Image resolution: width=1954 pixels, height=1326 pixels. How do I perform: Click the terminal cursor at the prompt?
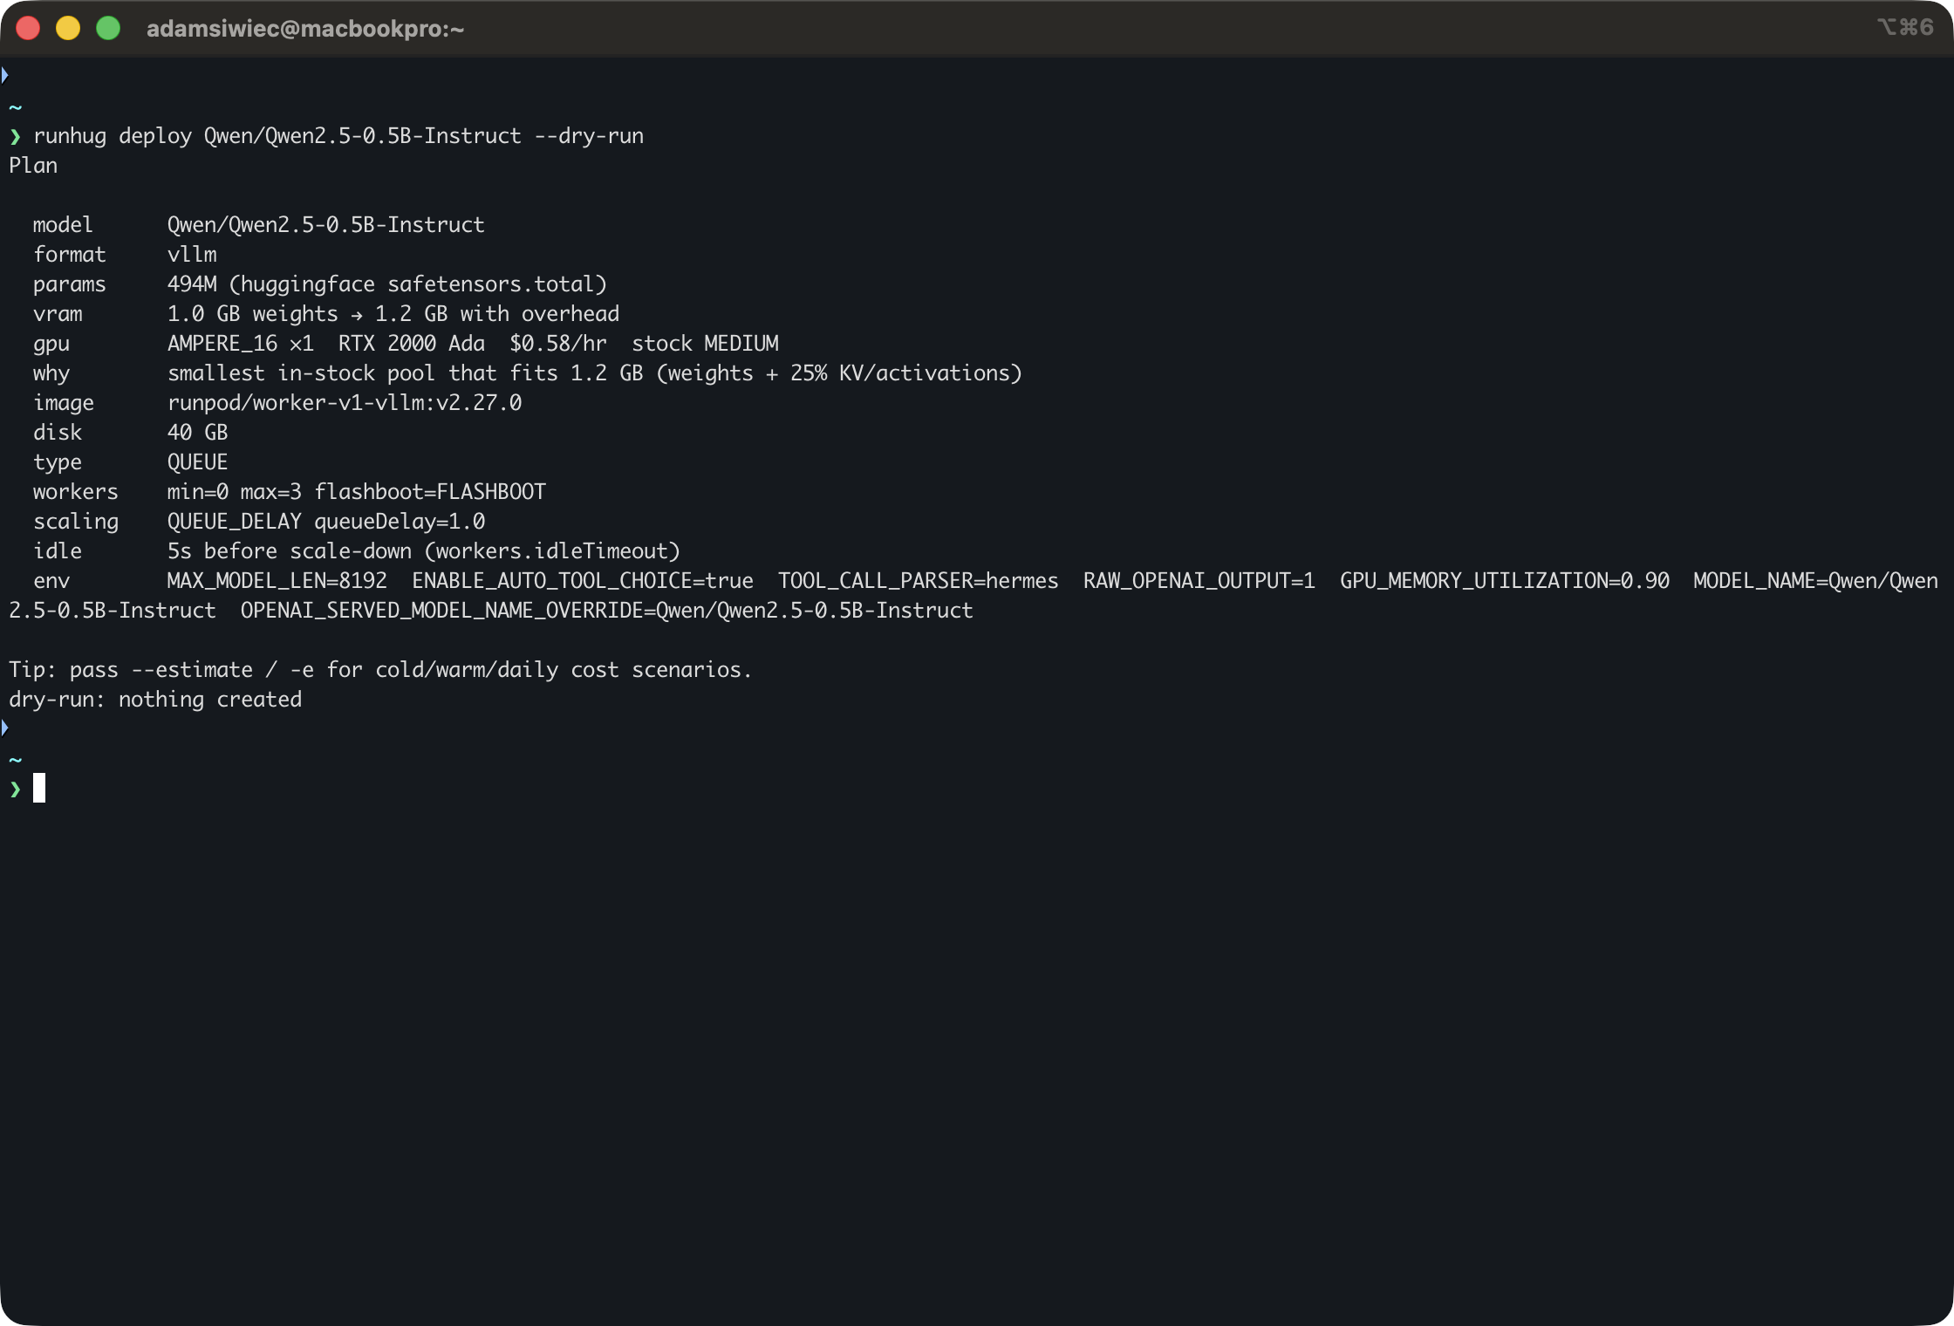click(x=39, y=788)
